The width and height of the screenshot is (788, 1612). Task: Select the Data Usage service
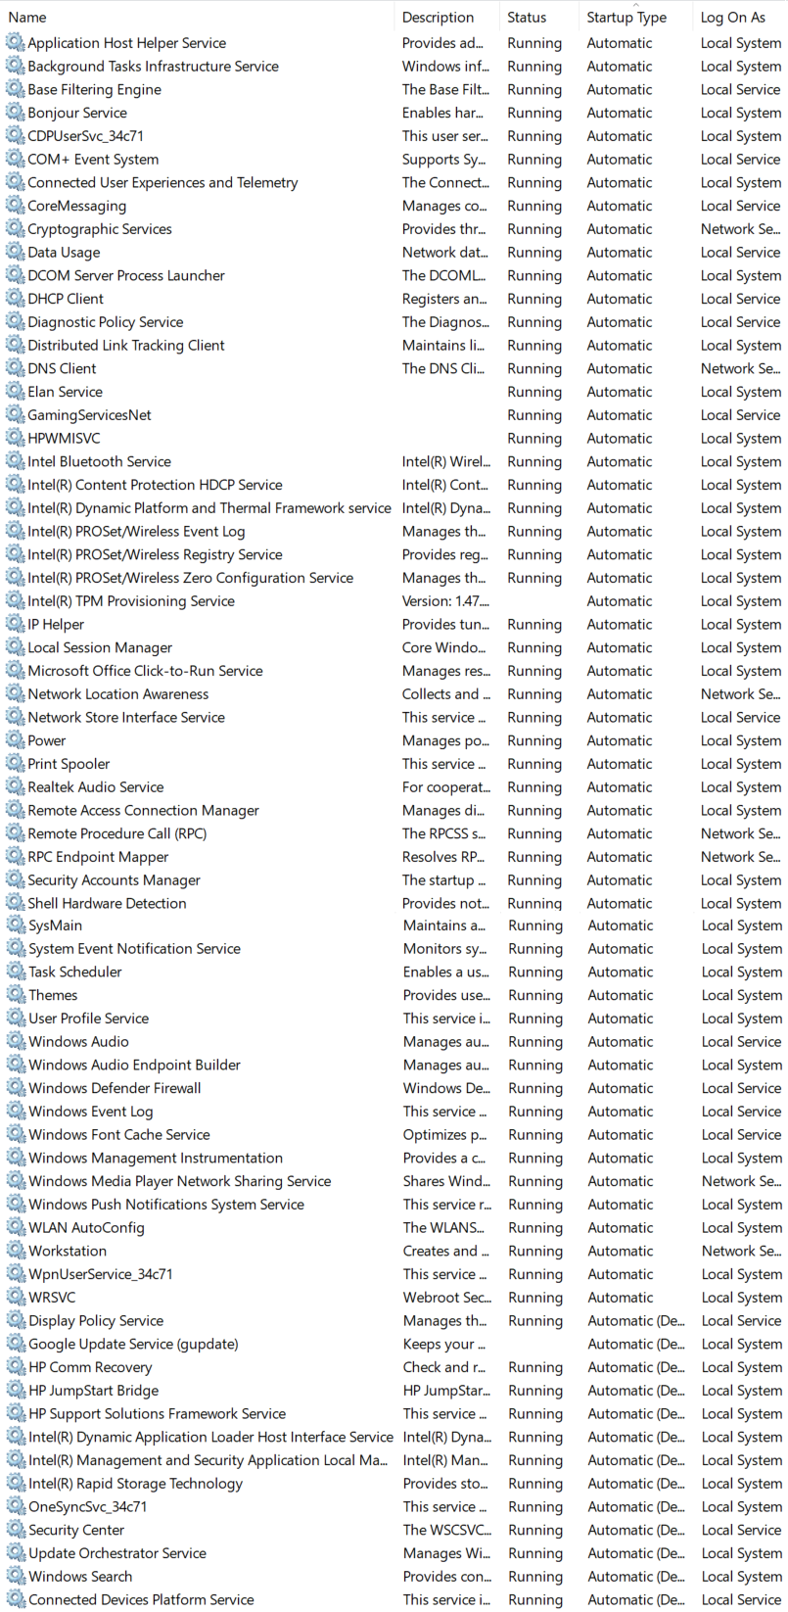[x=64, y=252]
